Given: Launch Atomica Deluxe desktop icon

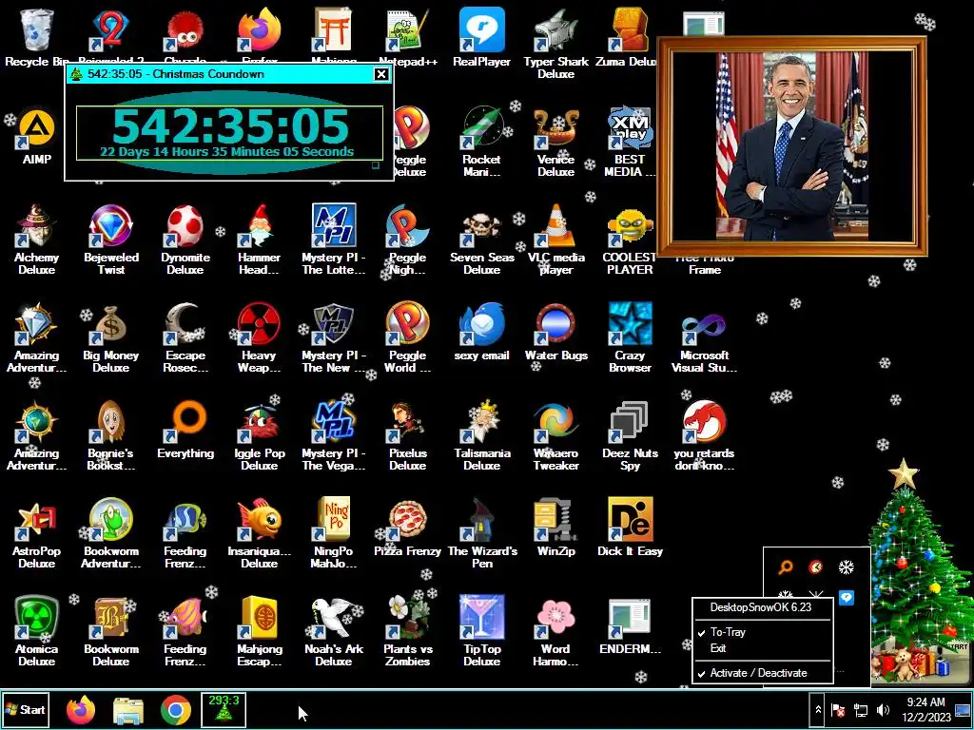Looking at the screenshot, I should tap(37, 631).
